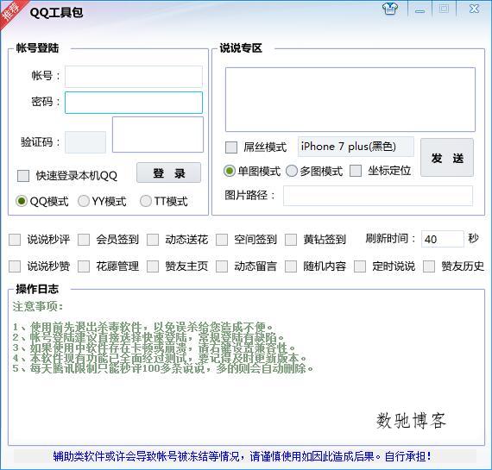Click the 登录 button
This screenshot has height=470, width=492.
pyautogui.click(x=169, y=172)
